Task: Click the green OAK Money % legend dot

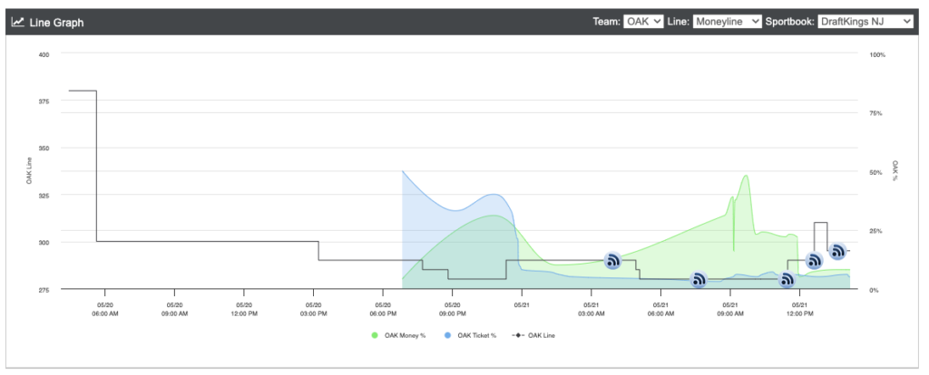Action: (x=375, y=335)
